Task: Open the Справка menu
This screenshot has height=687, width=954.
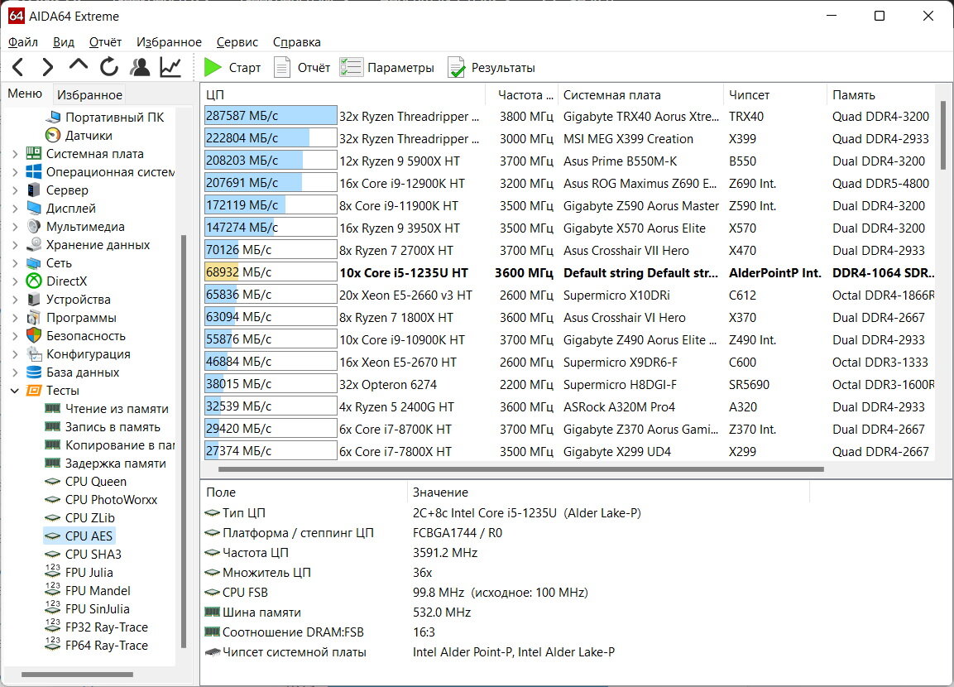Action: (x=297, y=42)
